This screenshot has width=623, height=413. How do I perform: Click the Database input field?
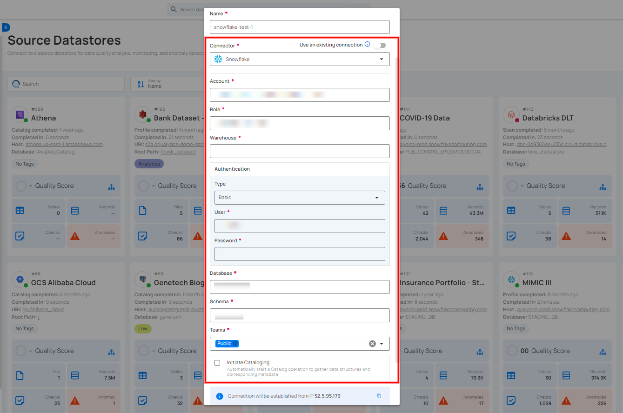[x=300, y=287]
